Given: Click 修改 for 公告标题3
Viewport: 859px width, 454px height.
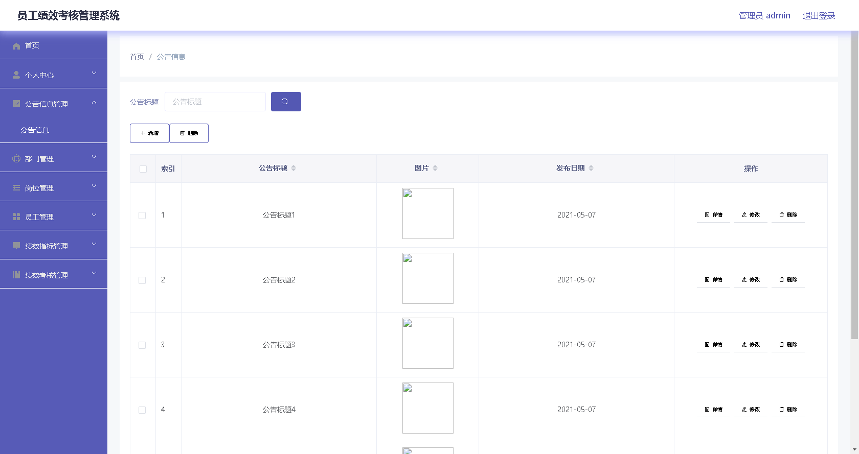Looking at the screenshot, I should (x=751, y=345).
